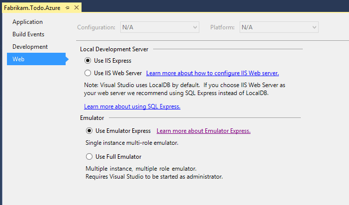This screenshot has width=349, height=205.
Task: Close the Fabrikam.Todo.Azure tab
Action: [77, 7]
